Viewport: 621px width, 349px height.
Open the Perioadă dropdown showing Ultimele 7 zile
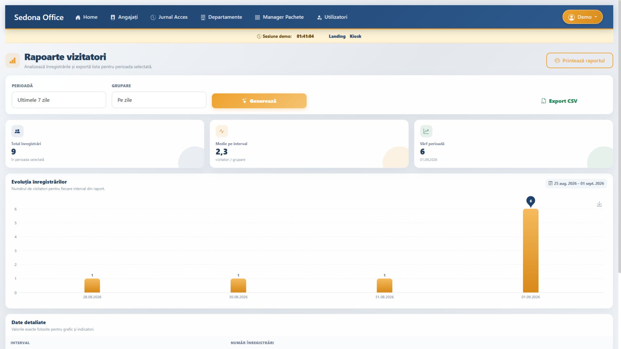tap(59, 100)
